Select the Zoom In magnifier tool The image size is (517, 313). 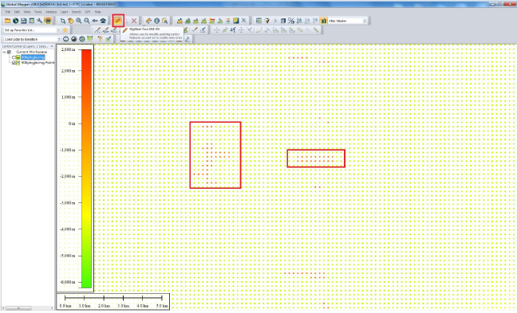[79, 21]
